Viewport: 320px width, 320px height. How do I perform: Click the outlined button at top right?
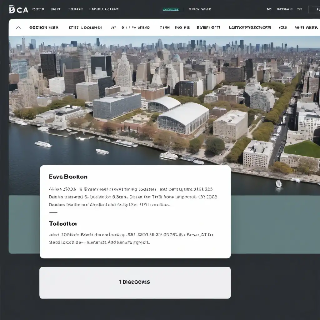(314, 9)
